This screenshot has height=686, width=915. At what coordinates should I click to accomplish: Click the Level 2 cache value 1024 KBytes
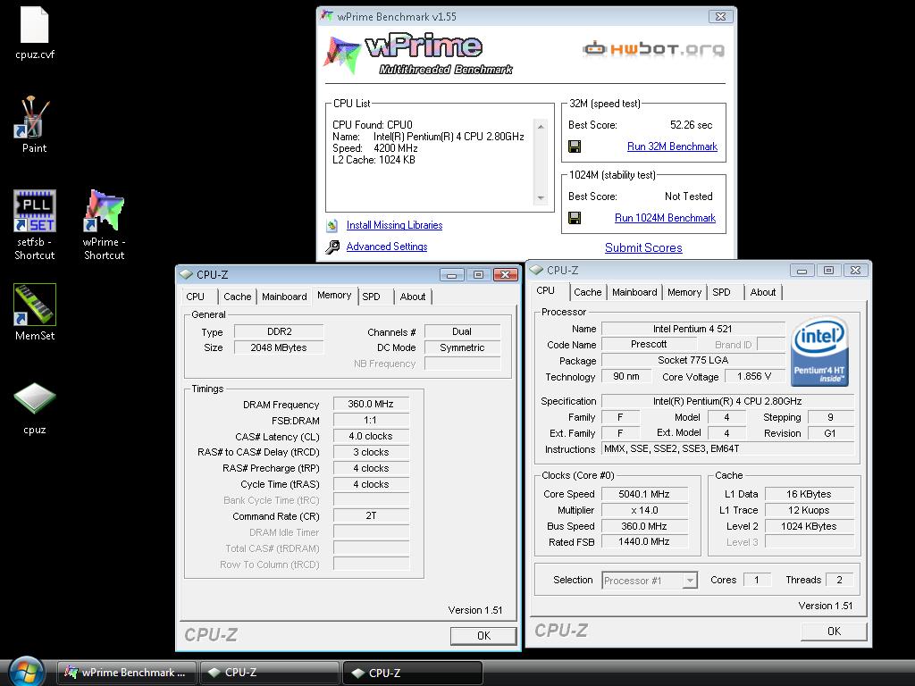pyautogui.click(x=809, y=526)
